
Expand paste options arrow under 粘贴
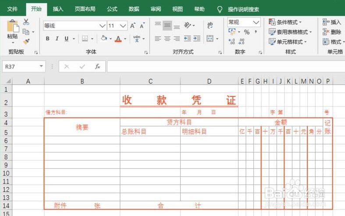point(13,42)
